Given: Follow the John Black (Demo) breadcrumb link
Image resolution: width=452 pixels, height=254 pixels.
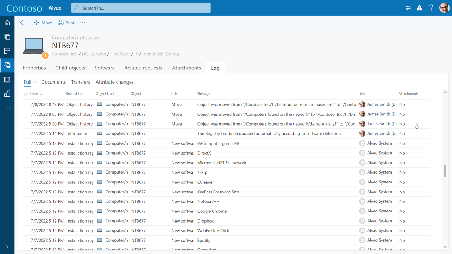Looking at the screenshot, I should tap(160, 54).
